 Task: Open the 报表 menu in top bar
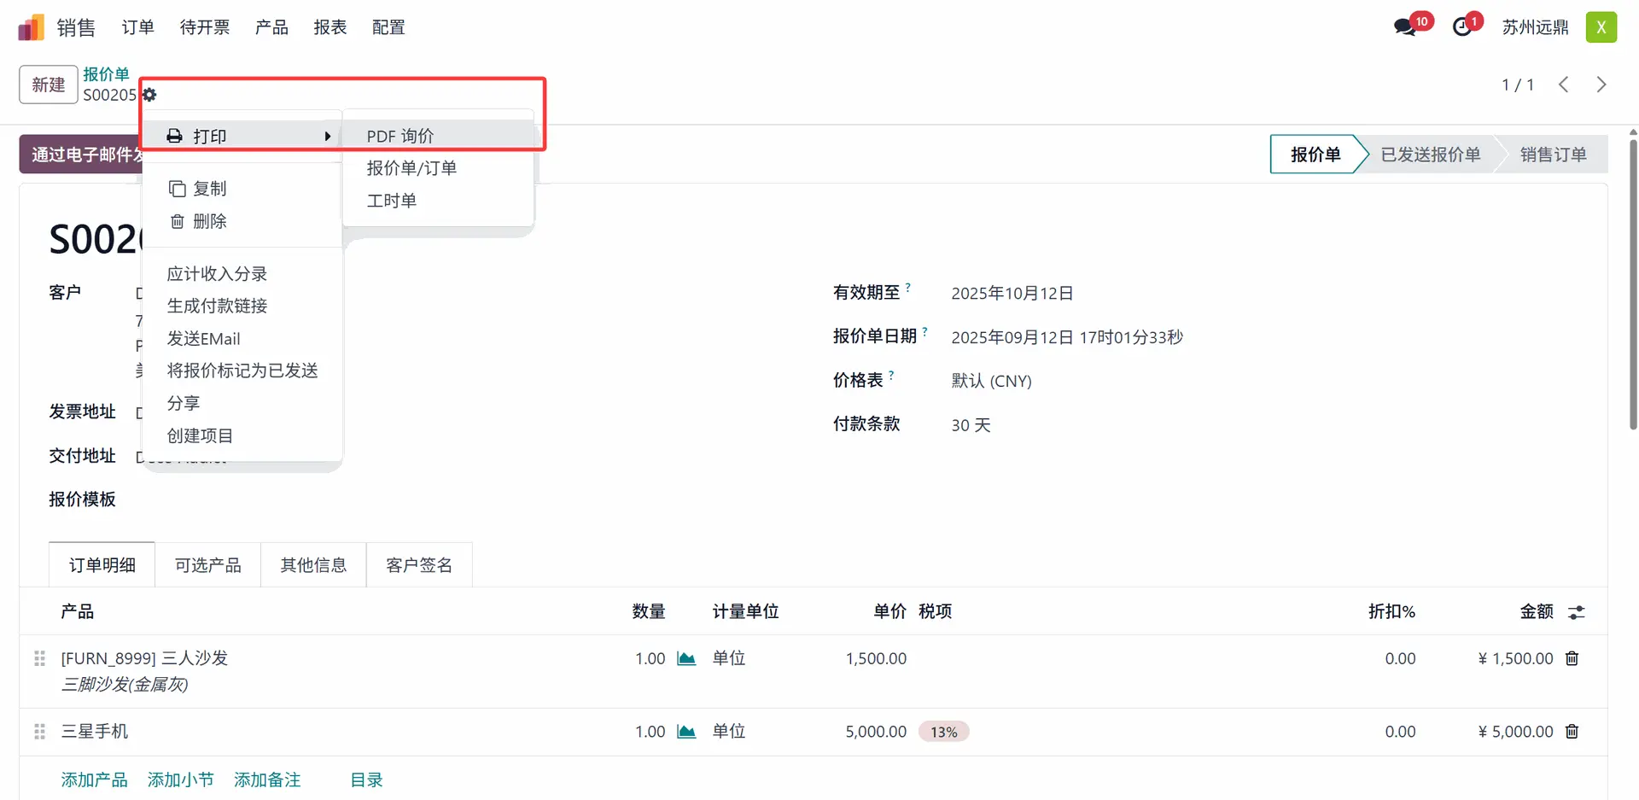(x=330, y=27)
